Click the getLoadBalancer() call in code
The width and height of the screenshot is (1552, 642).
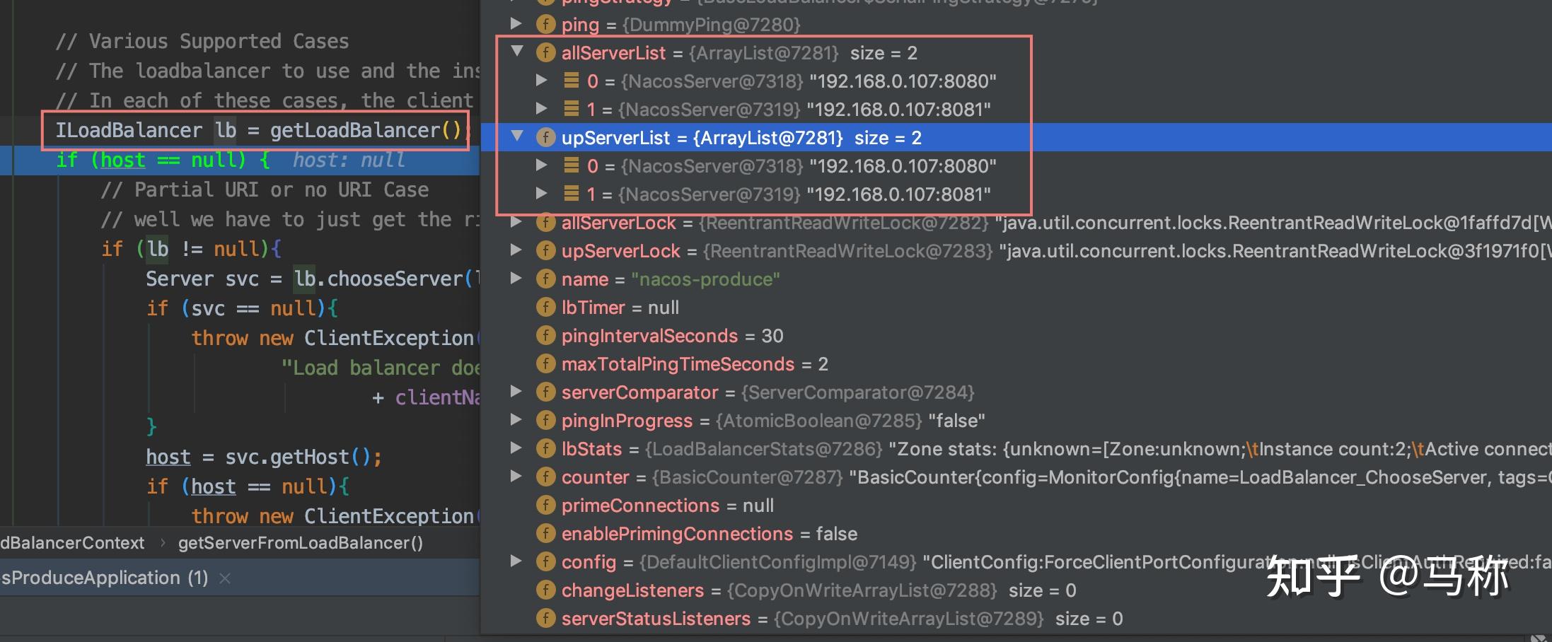point(366,130)
